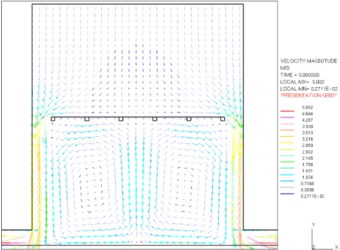Image resolution: width=340 pixels, height=250 pixels.
Task: Click the legend value 4.287
Action: click(x=307, y=120)
